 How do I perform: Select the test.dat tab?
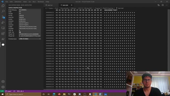pos(65,5)
